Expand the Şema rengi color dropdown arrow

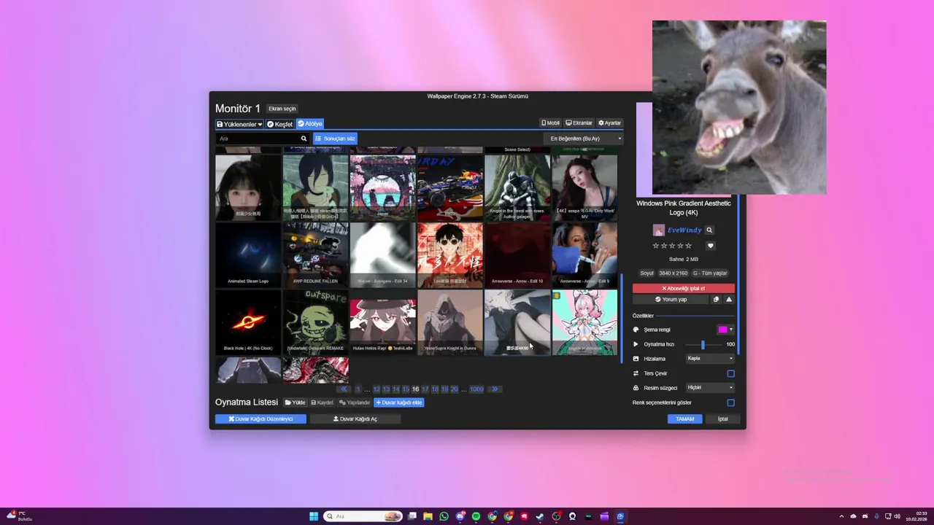[x=731, y=330]
